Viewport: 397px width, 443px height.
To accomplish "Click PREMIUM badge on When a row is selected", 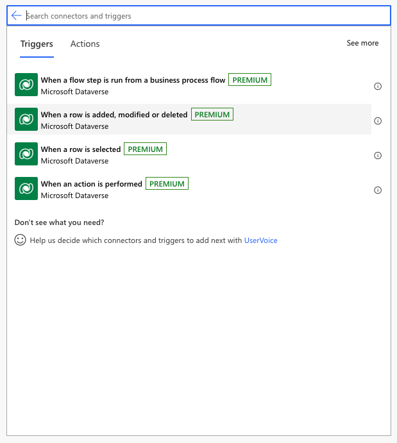I will [145, 149].
